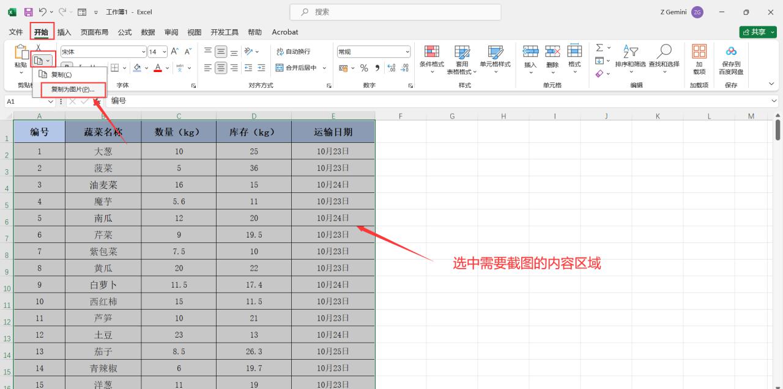The width and height of the screenshot is (783, 389).
Task: Click Format cells (格式) icon
Action: [574, 51]
